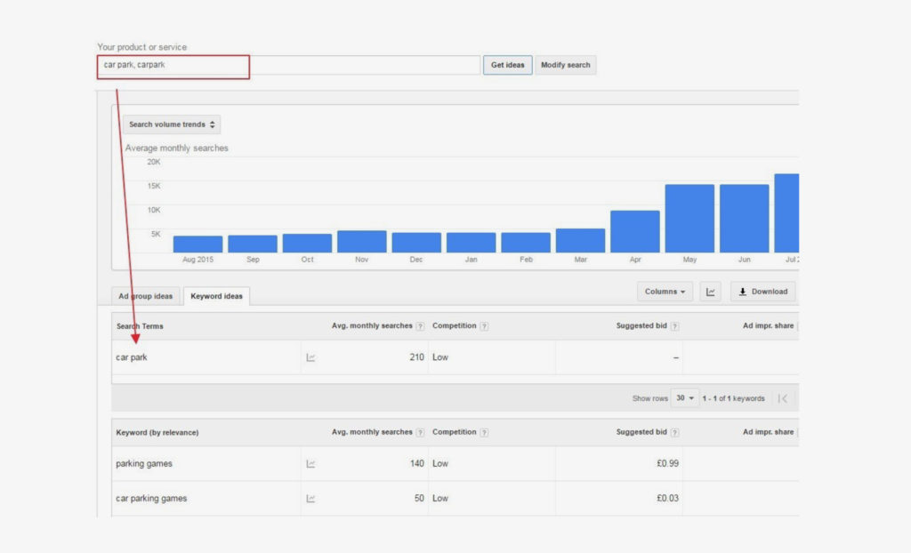Viewport: 911px width, 553px height.
Task: Click the Aug 2015 bar in the chart
Action: (x=198, y=244)
